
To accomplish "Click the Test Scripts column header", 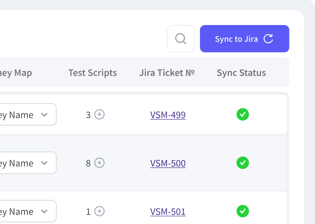I will [93, 73].
